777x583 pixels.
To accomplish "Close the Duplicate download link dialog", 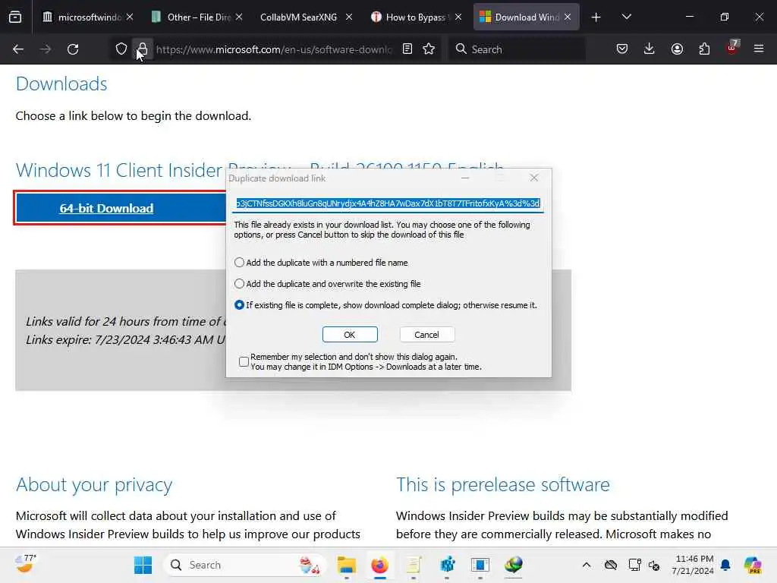I will click(x=533, y=178).
